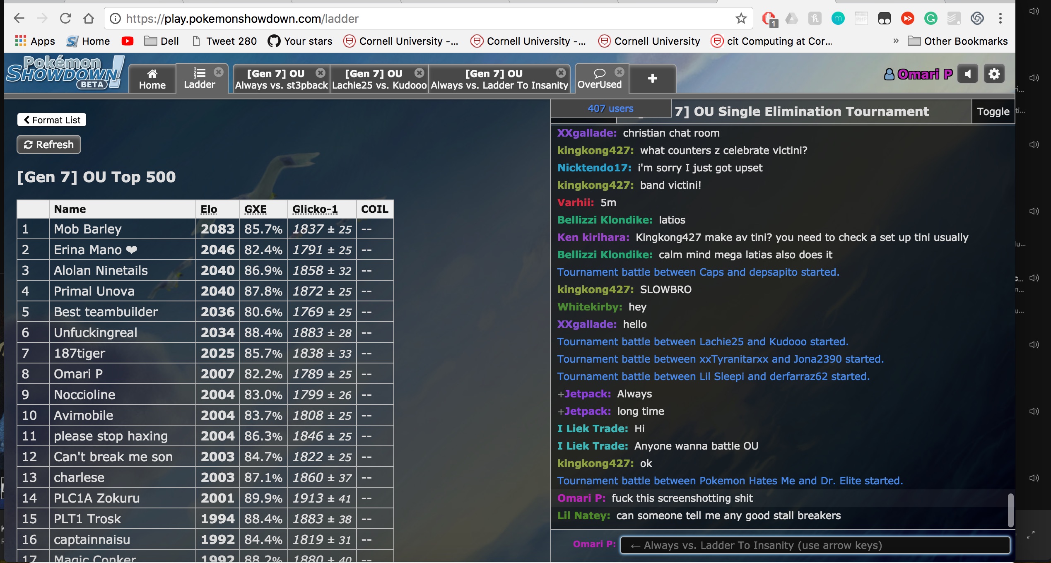Select Mob Barley in ladder
The image size is (1051, 563).
click(x=88, y=229)
